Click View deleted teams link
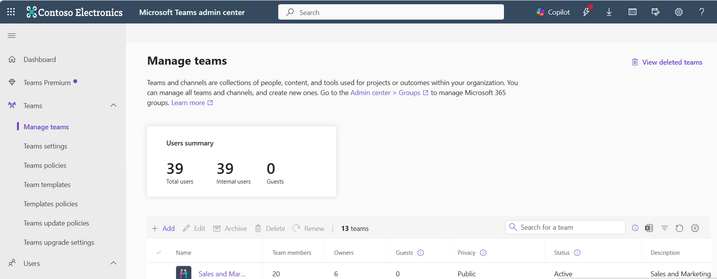The image size is (717, 279). point(672,62)
